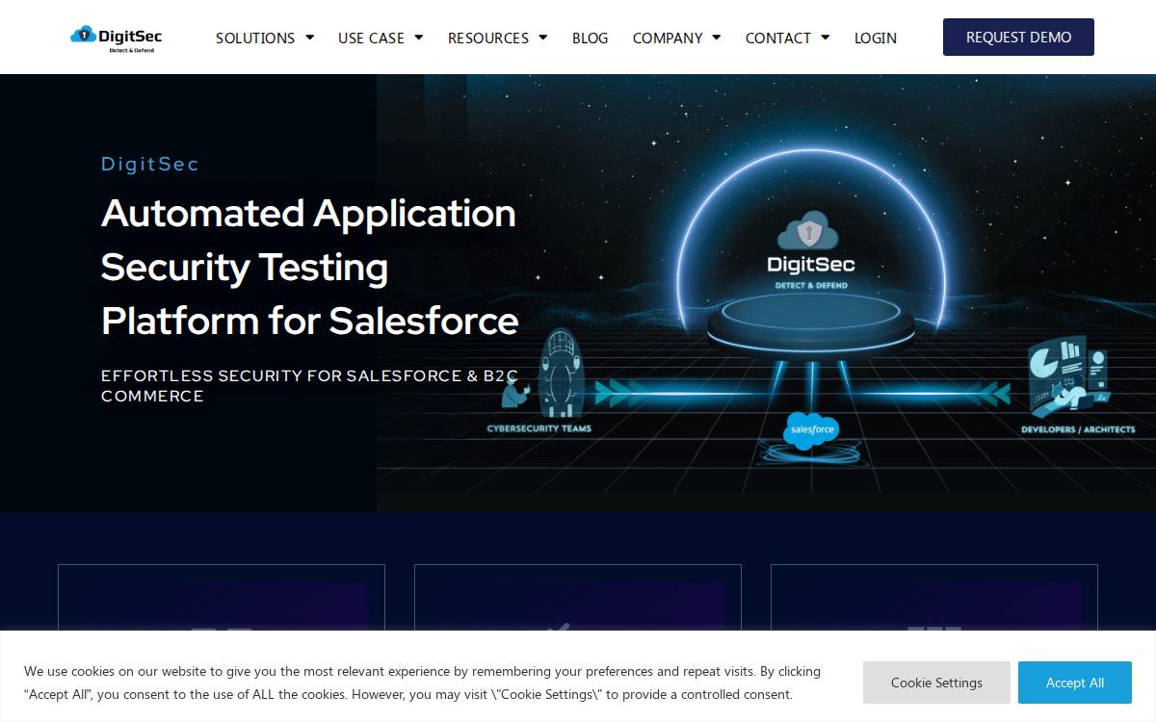This screenshot has height=722, width=1156.
Task: Expand the CONTACT dropdown arrow
Action: tap(825, 38)
